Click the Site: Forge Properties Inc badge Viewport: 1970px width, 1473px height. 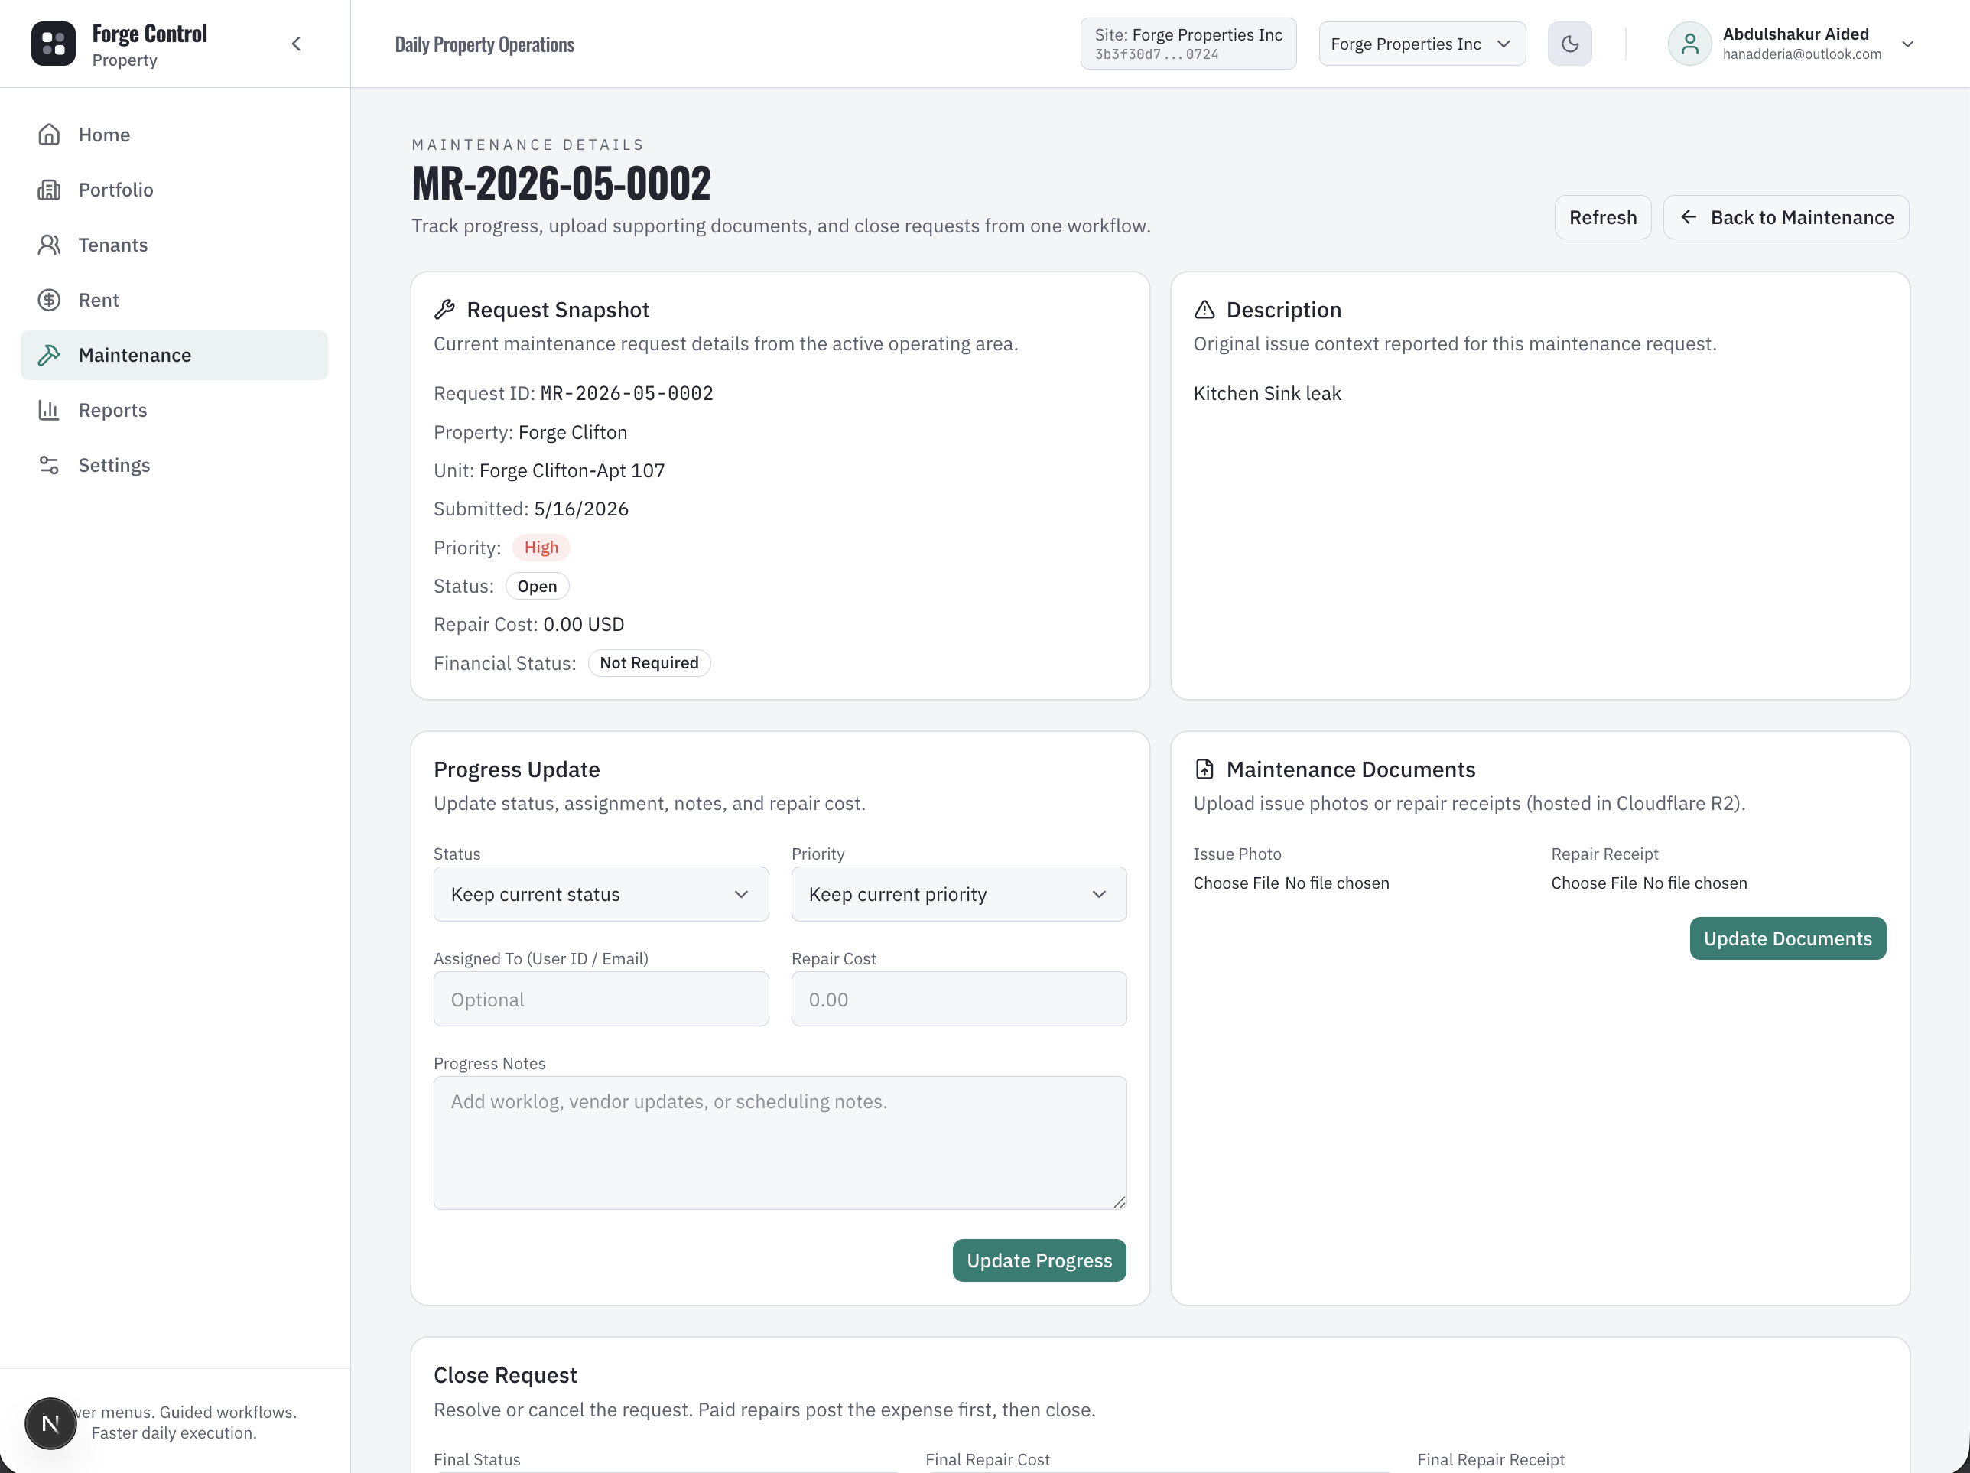[1188, 44]
